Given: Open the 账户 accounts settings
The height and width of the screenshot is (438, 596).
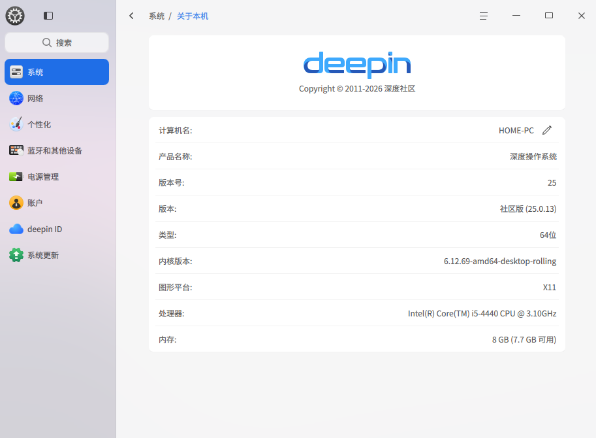Looking at the screenshot, I should point(57,203).
